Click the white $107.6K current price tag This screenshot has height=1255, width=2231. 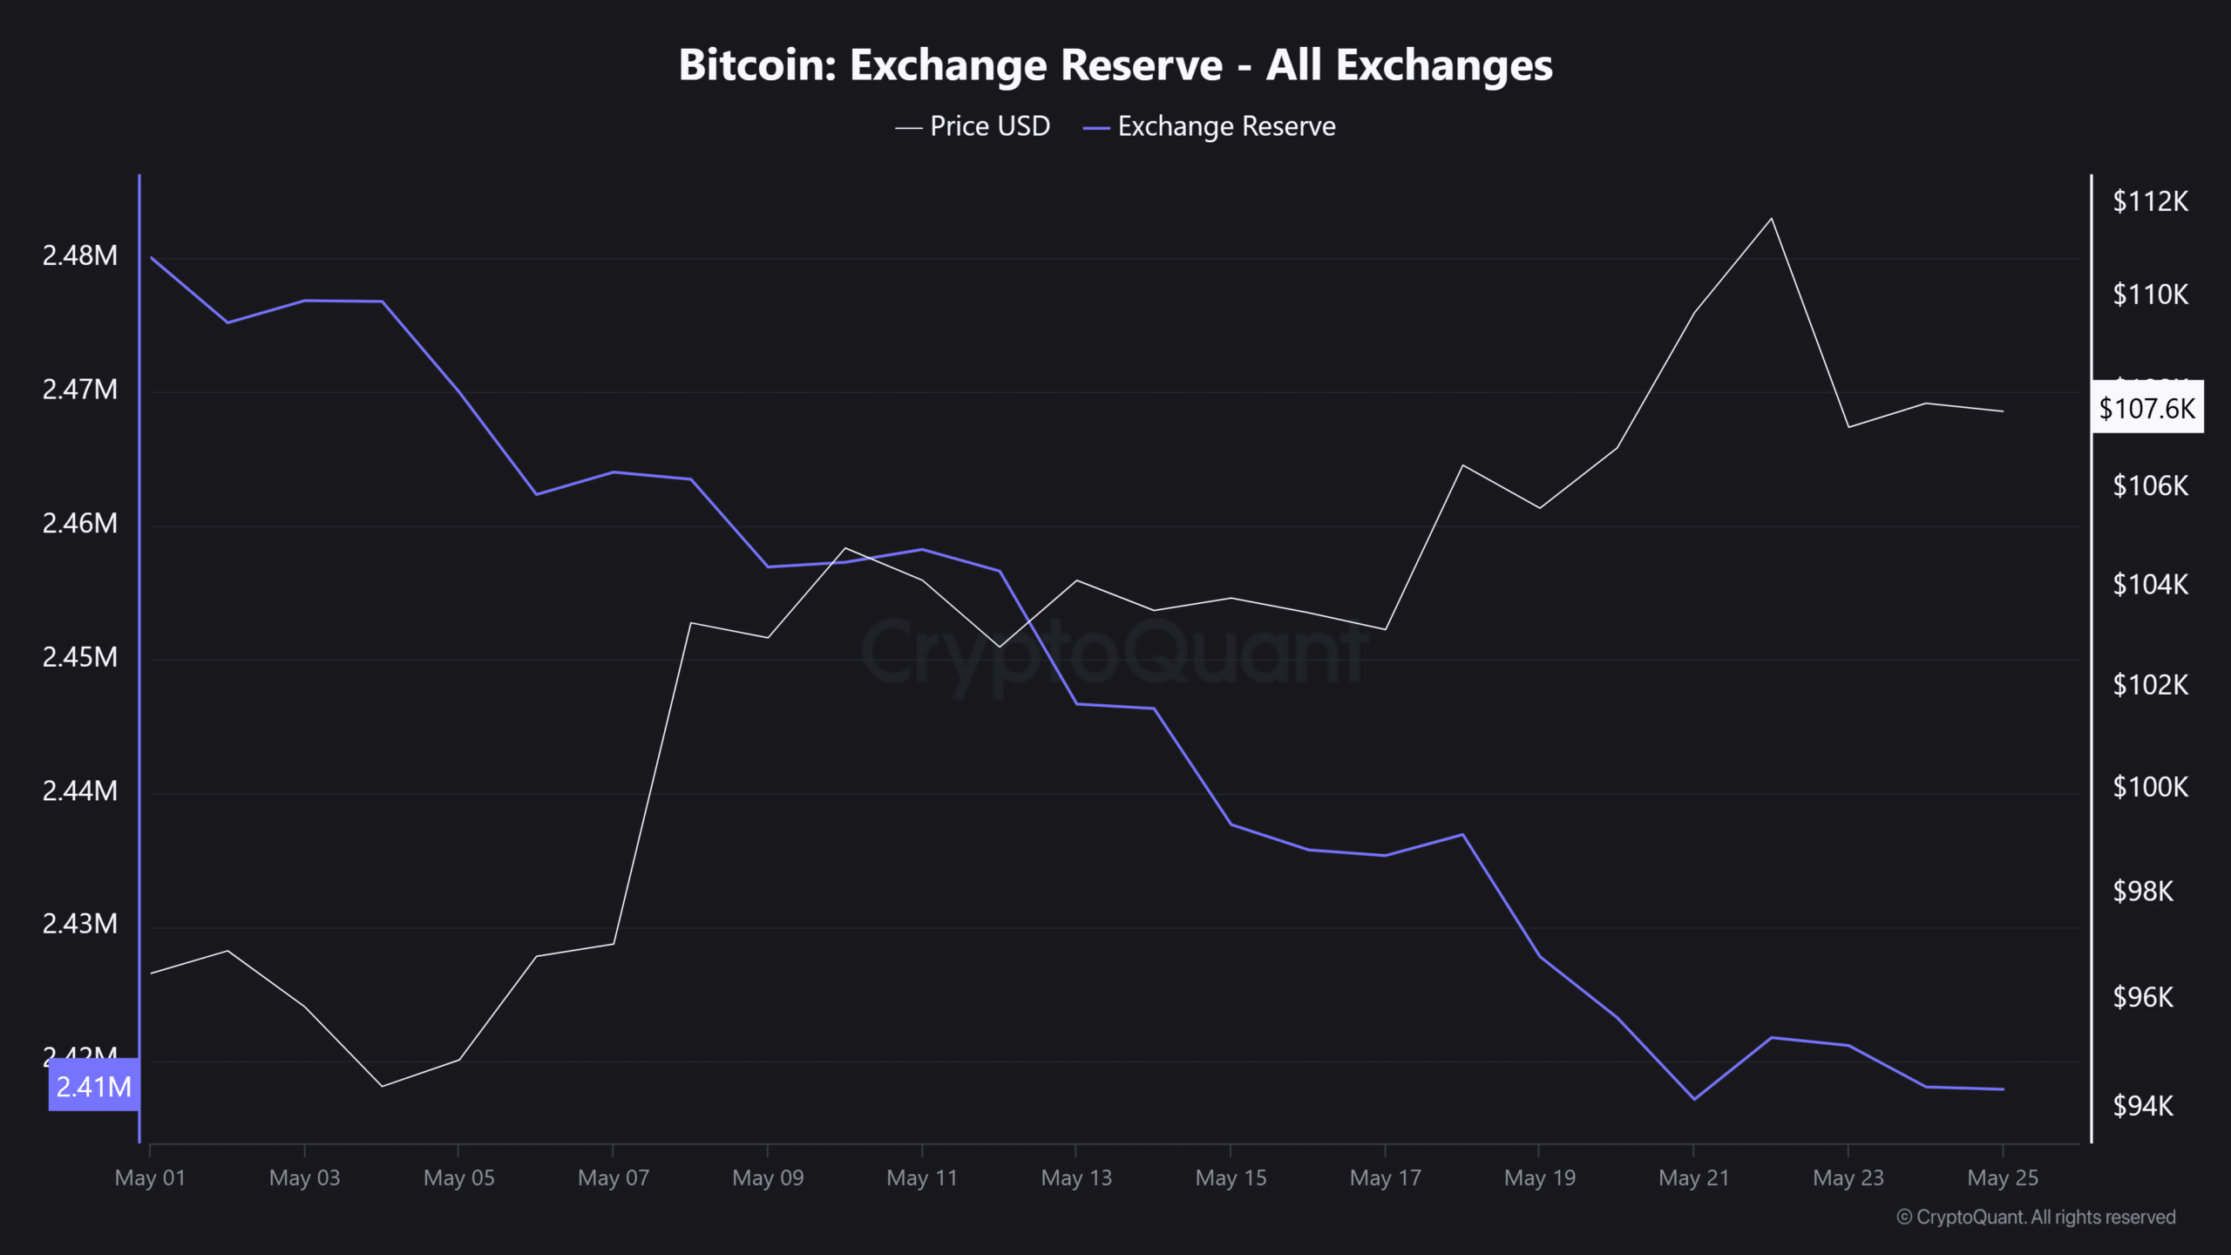pos(2146,408)
